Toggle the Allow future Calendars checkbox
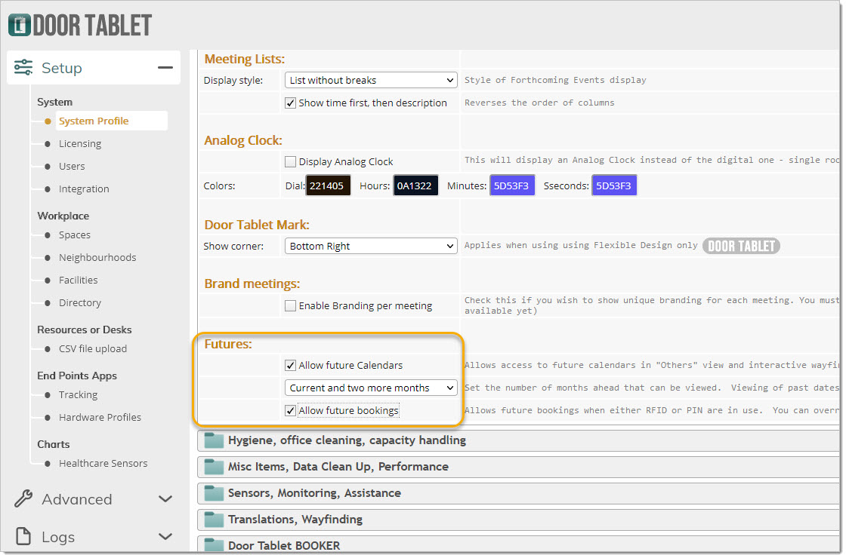Viewport: 846px width, 558px height. (x=290, y=366)
